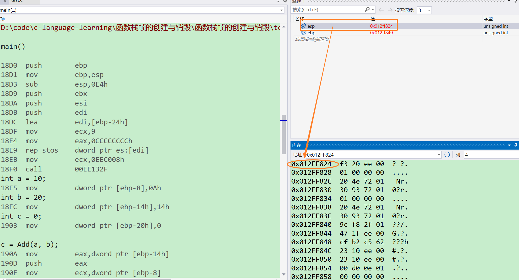Click the refresh icon in Memory window
This screenshot has width=519, height=280.
(x=447, y=155)
